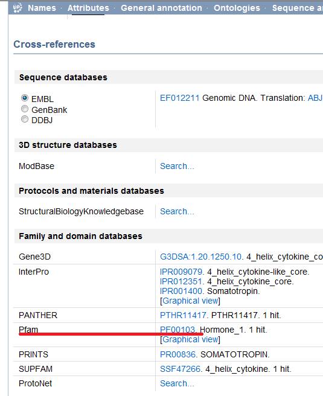The width and height of the screenshot is (323, 396).
Task: Click the UniProt logo icon in navigation bar
Action: (17, 8)
